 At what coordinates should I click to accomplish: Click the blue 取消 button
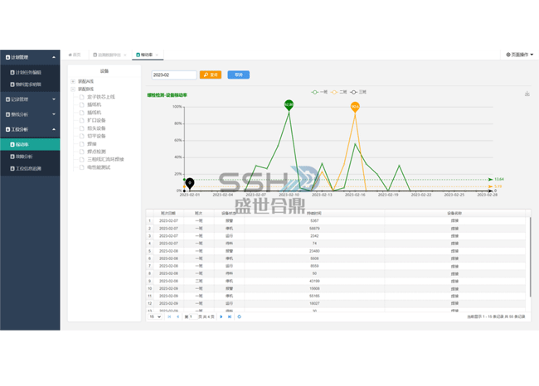click(x=239, y=75)
